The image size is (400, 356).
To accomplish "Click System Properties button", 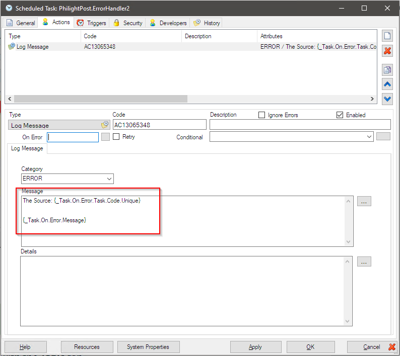I will coord(148,347).
